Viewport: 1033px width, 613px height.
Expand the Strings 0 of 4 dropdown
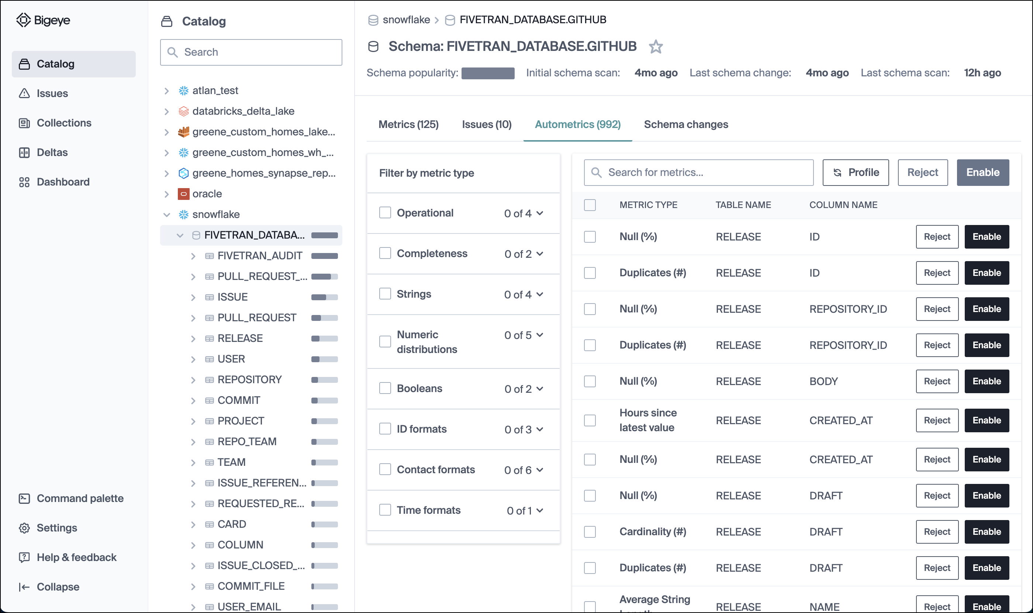540,295
